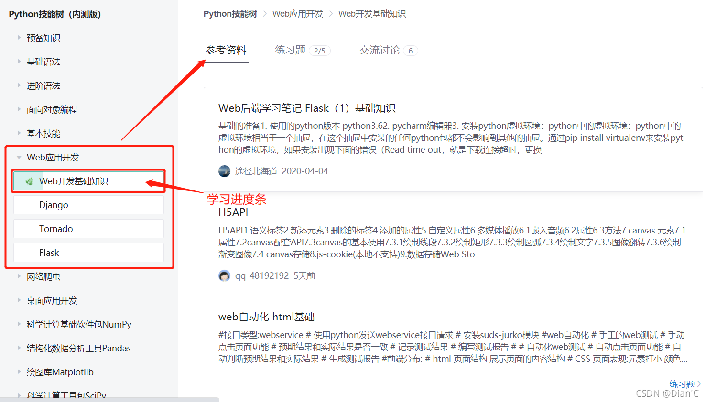Switch to the 练习题 tab

click(x=290, y=50)
